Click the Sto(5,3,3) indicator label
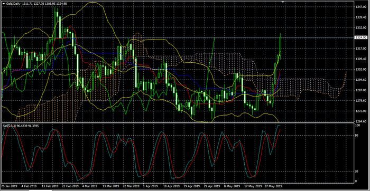 pos(9,126)
